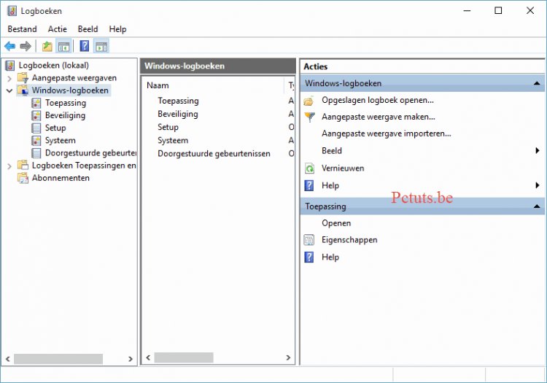The width and height of the screenshot is (547, 383).
Task: Click the Help icon under Windows-logboeken actions
Action: click(309, 185)
